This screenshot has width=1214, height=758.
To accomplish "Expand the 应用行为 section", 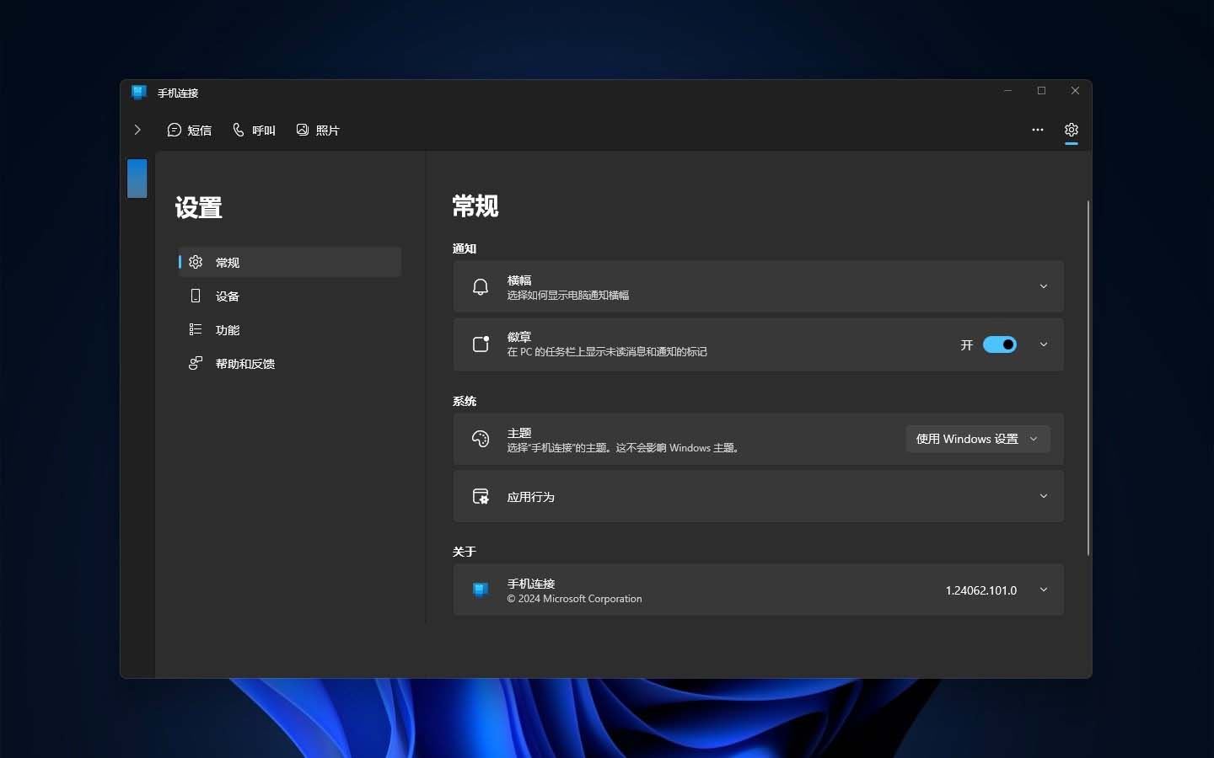I will 1044,497.
